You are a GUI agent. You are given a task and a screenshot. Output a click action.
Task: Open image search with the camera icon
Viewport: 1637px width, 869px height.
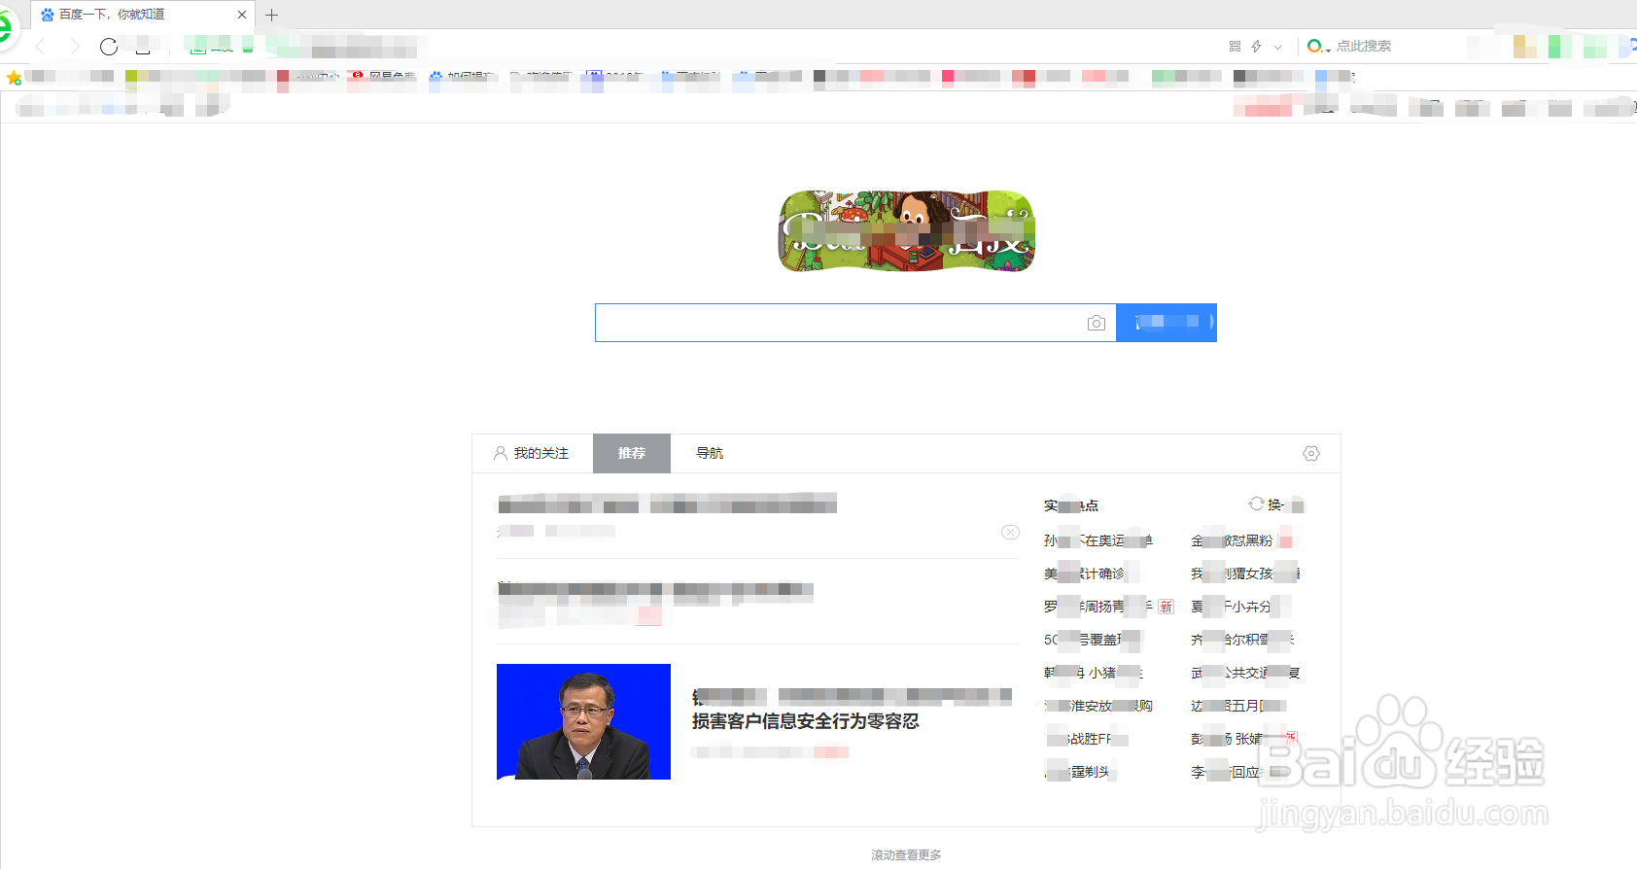1097,323
